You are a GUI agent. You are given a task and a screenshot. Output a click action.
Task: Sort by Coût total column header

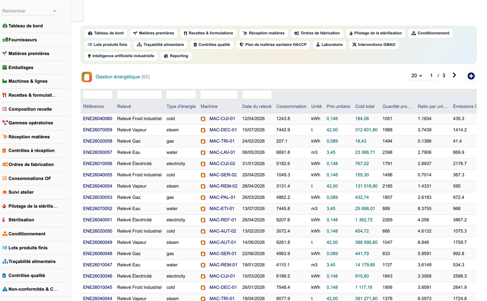click(365, 106)
